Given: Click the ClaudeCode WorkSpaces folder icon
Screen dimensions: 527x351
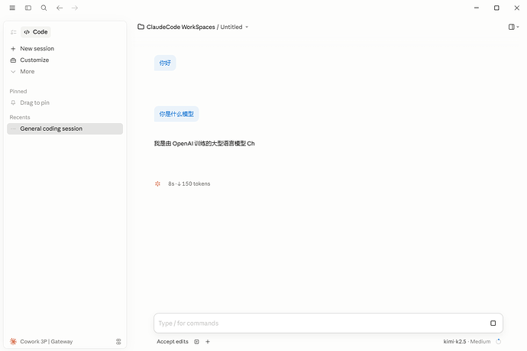Looking at the screenshot, I should coord(141,27).
